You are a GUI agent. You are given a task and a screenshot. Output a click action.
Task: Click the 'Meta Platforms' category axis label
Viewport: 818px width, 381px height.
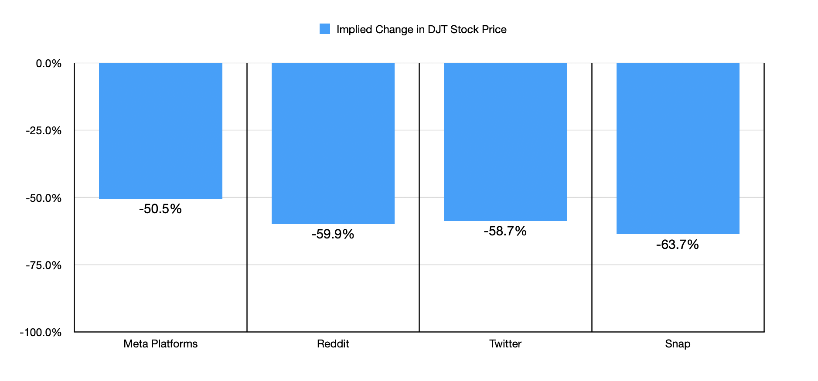pyautogui.click(x=160, y=344)
